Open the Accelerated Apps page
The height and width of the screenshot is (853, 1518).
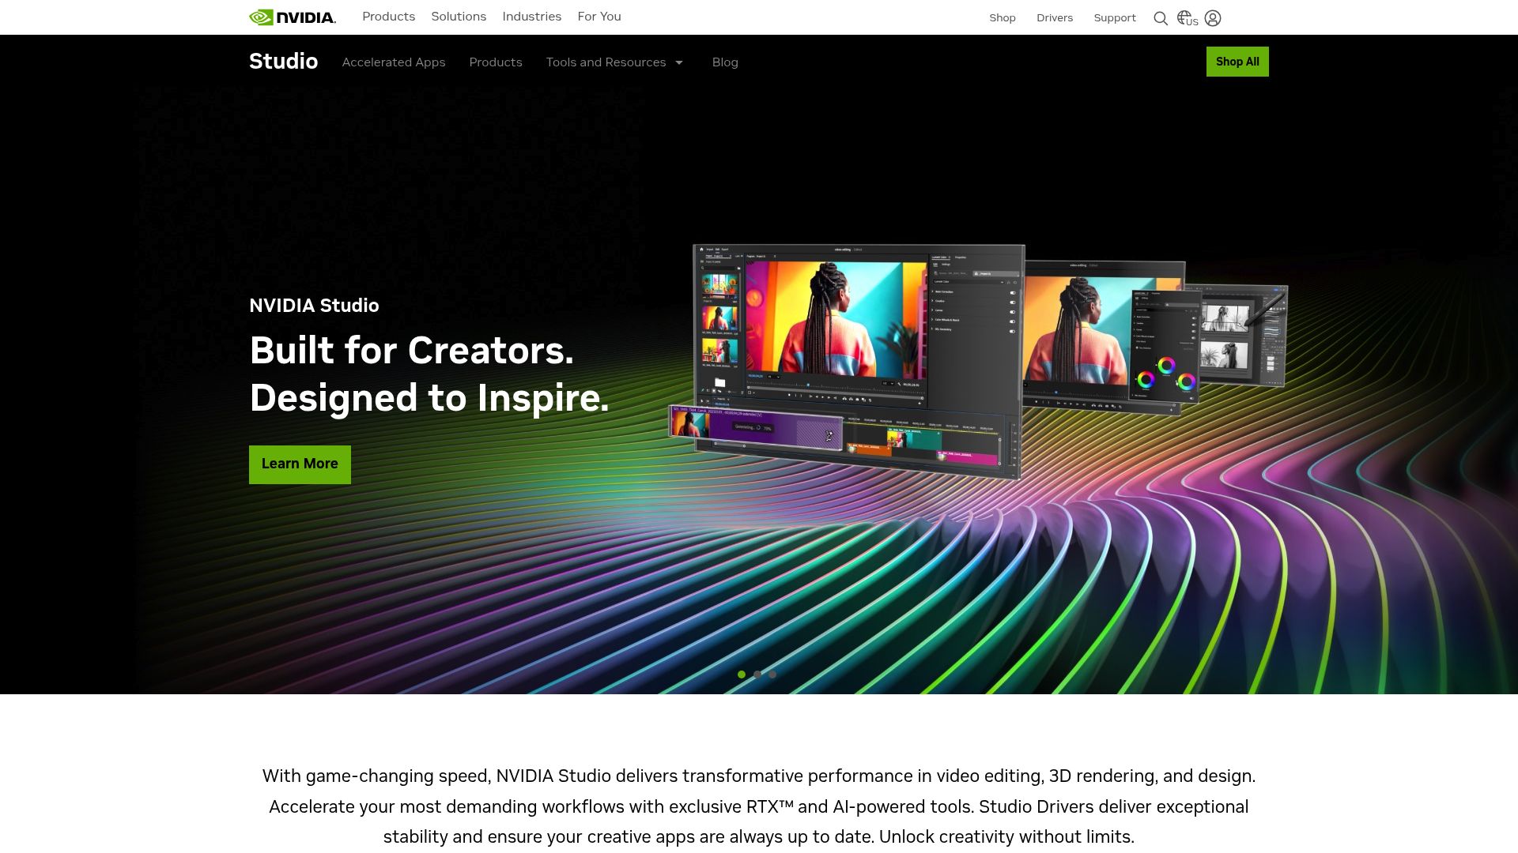pyautogui.click(x=394, y=62)
